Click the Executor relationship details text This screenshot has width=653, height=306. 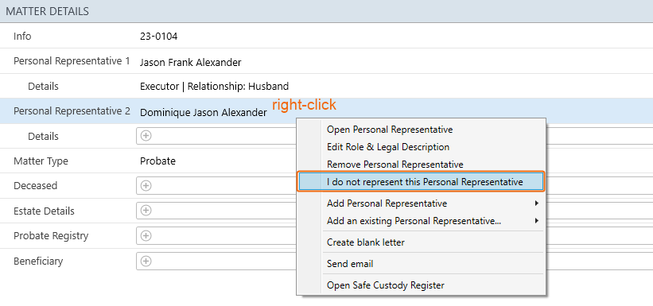tap(214, 87)
